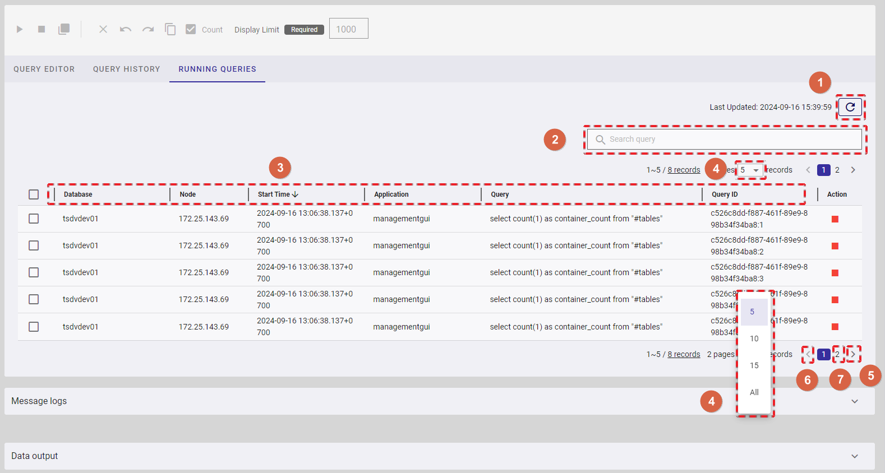Go to page 2 in the bottom pagination
885x473 pixels.
click(x=837, y=354)
